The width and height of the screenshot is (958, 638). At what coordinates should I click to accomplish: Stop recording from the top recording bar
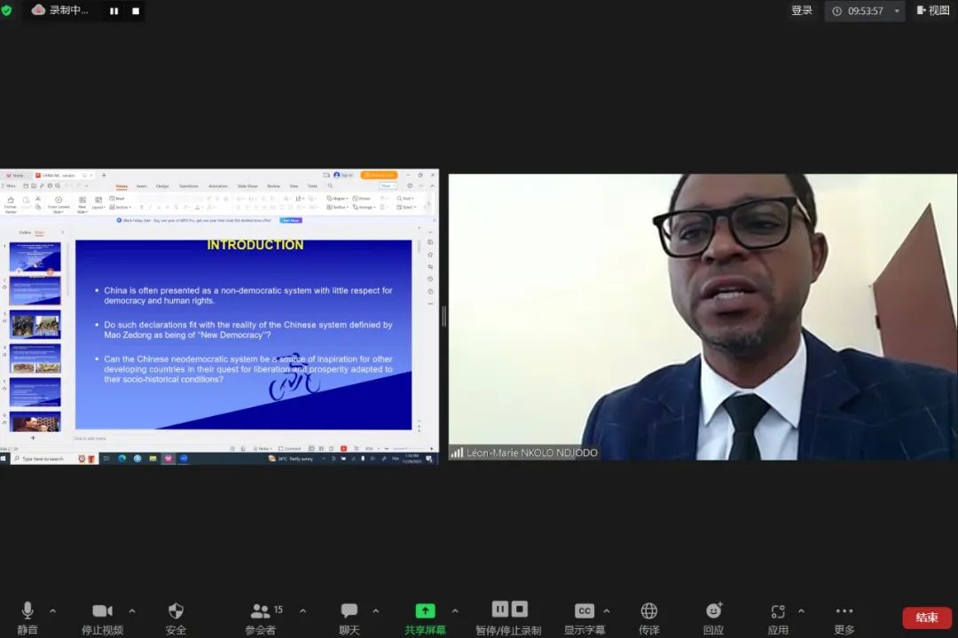(x=136, y=11)
